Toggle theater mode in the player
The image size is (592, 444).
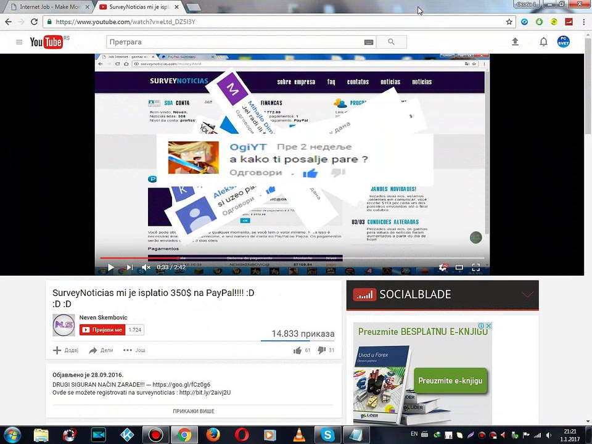[459, 267]
